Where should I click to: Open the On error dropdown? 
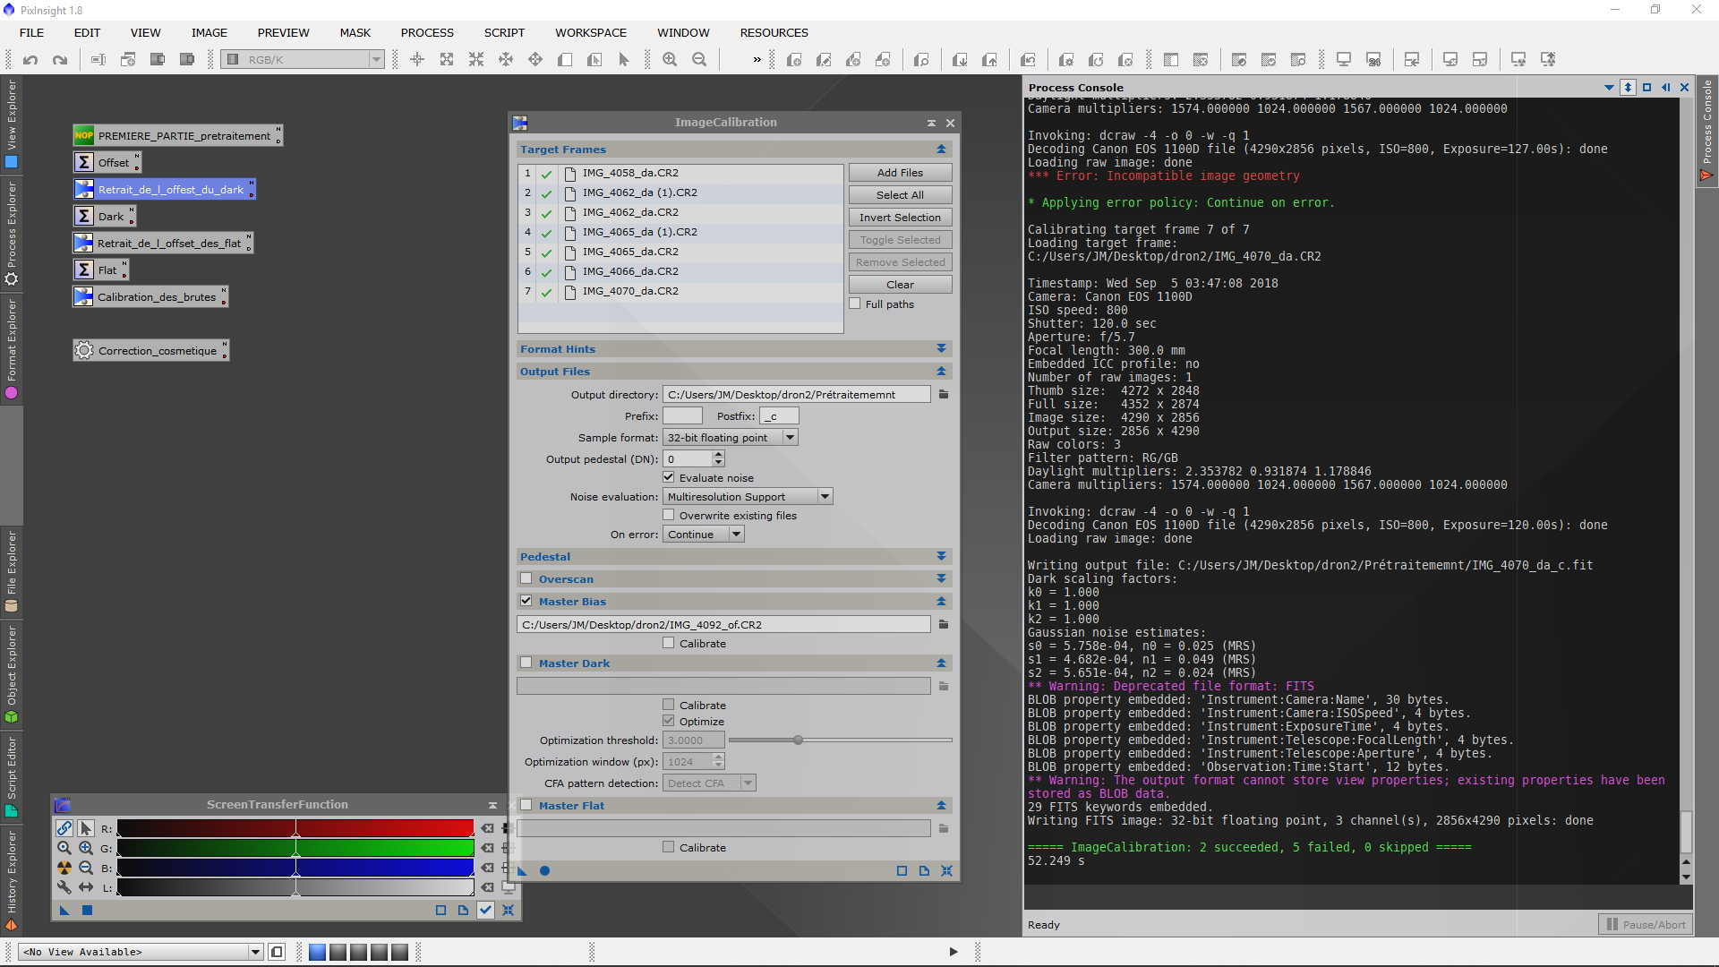(703, 535)
